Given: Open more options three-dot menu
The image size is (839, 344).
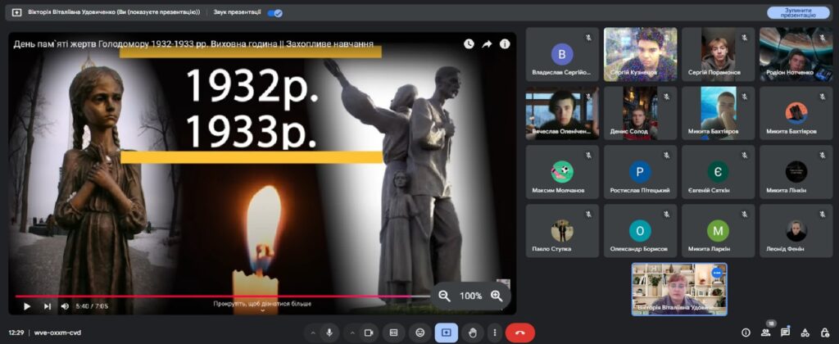Looking at the screenshot, I should pyautogui.click(x=495, y=333).
